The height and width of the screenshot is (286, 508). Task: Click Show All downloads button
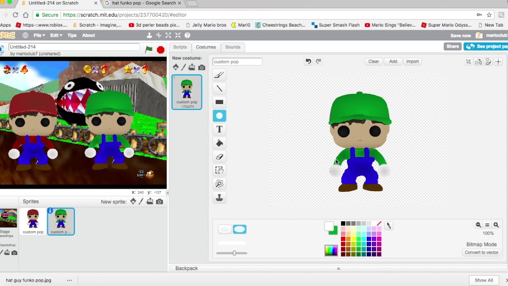(484, 280)
